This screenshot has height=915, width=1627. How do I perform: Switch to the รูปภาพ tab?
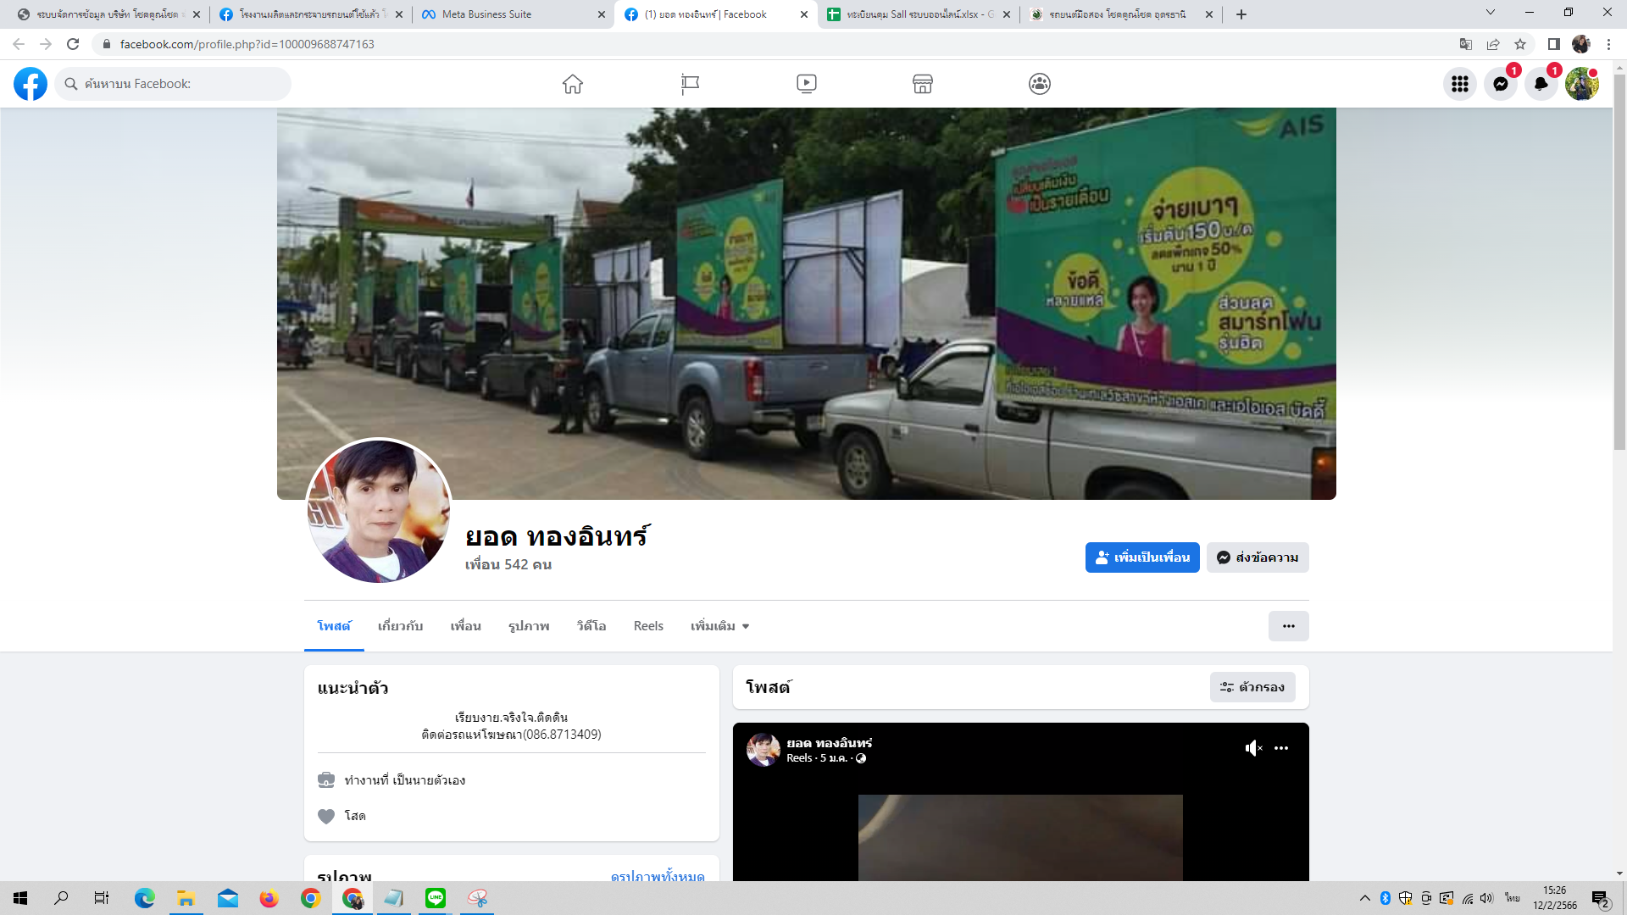point(529,626)
